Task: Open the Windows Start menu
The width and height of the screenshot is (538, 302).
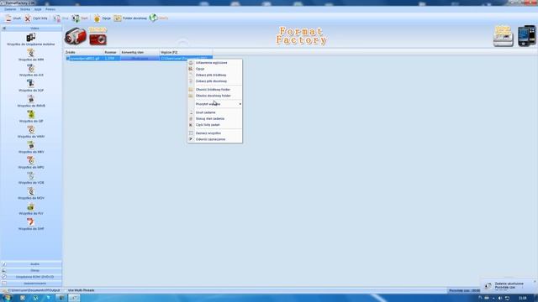Action: (7, 298)
